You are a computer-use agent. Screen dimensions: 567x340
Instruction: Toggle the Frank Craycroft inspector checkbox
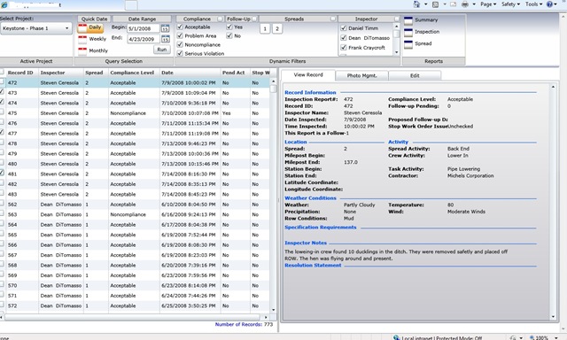click(x=344, y=47)
